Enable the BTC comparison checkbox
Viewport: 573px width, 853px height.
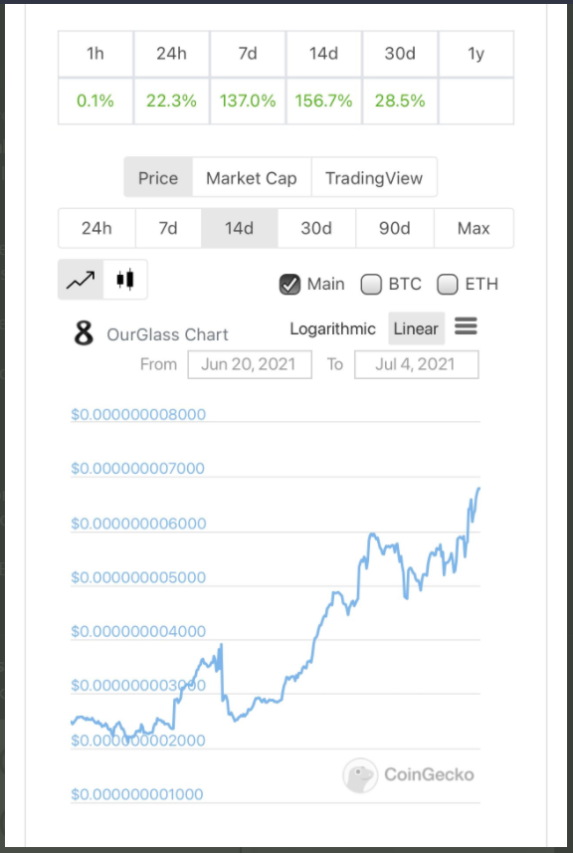coord(371,284)
